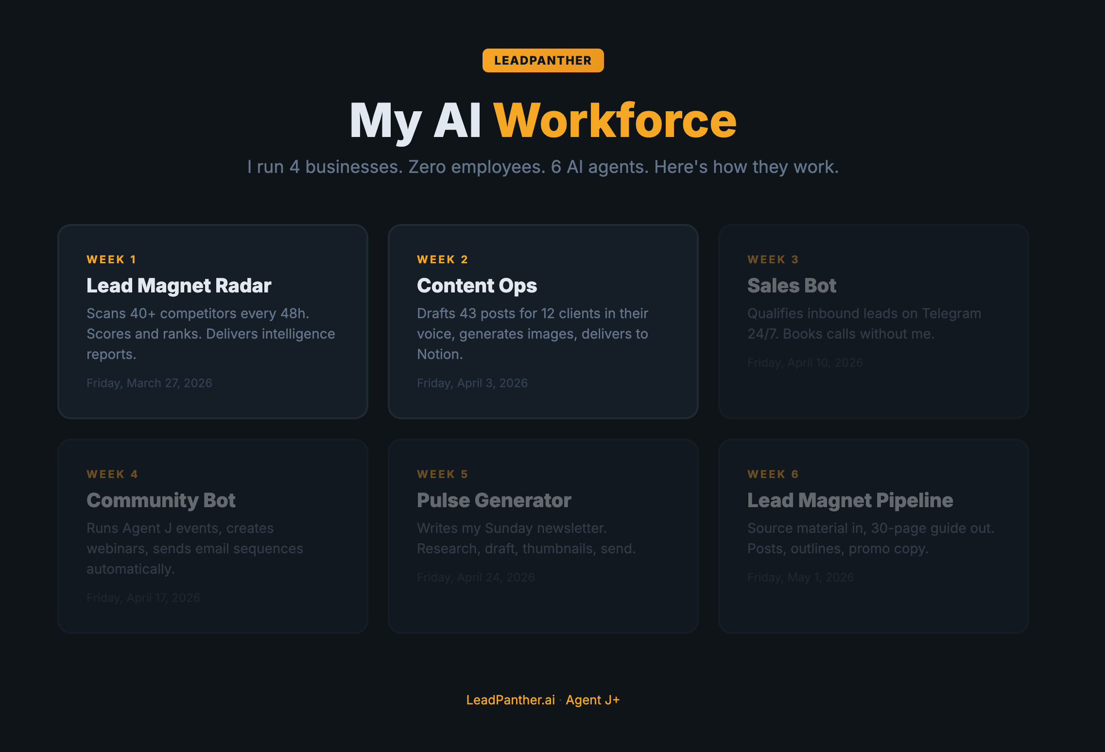
Task: Click the WEEK 1 label
Action: click(x=111, y=259)
